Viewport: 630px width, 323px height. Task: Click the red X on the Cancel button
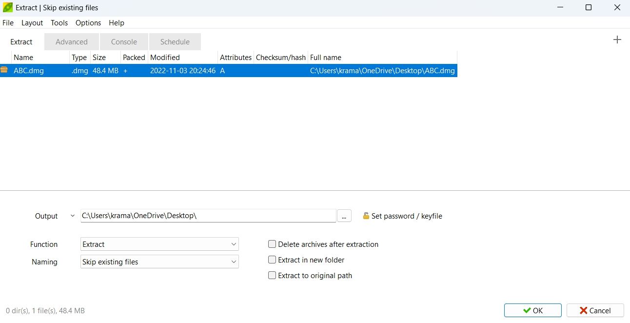point(584,310)
